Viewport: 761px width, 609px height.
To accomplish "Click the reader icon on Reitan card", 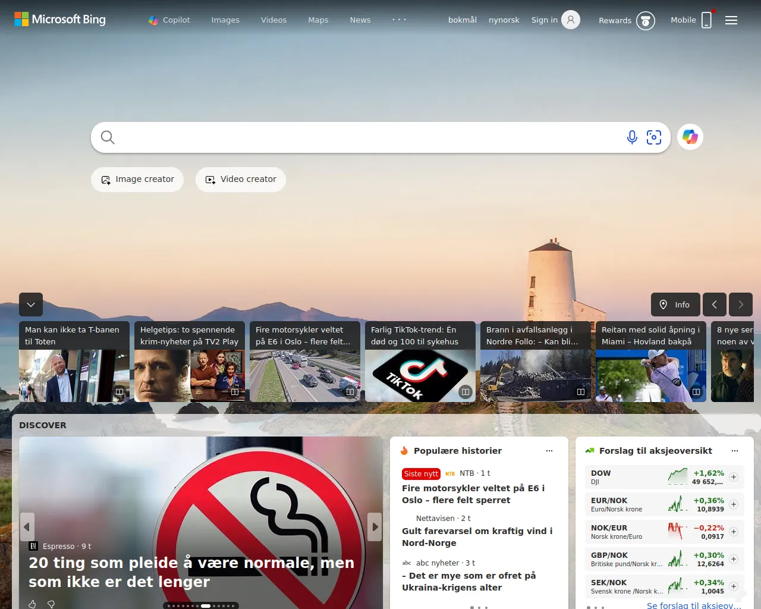I will click(696, 392).
